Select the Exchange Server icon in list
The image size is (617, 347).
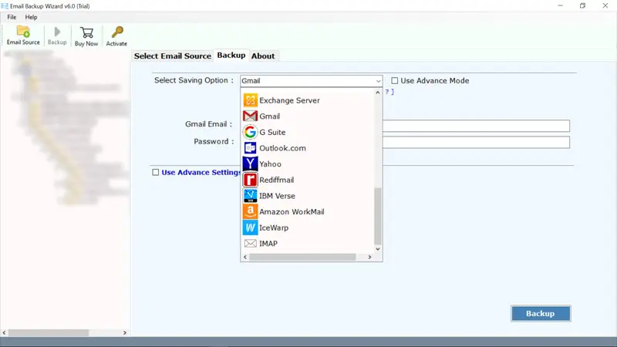(x=250, y=100)
